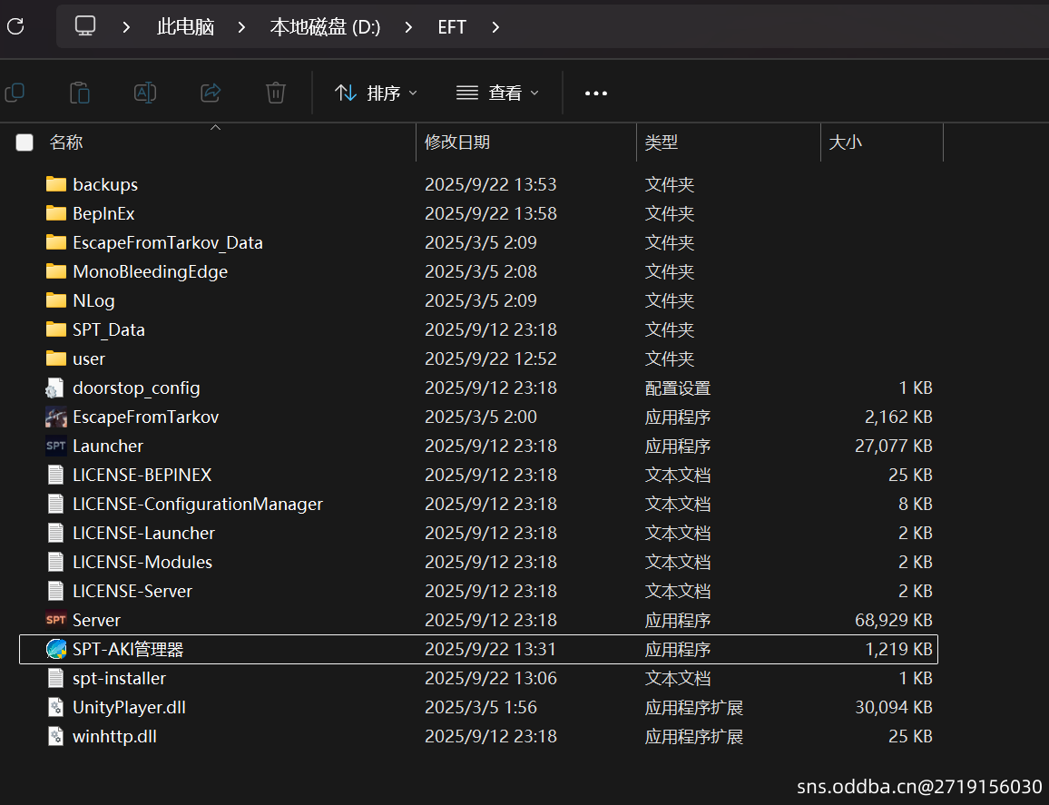Click the Delete trash icon in toolbar
The image size is (1049, 805).
[x=276, y=93]
